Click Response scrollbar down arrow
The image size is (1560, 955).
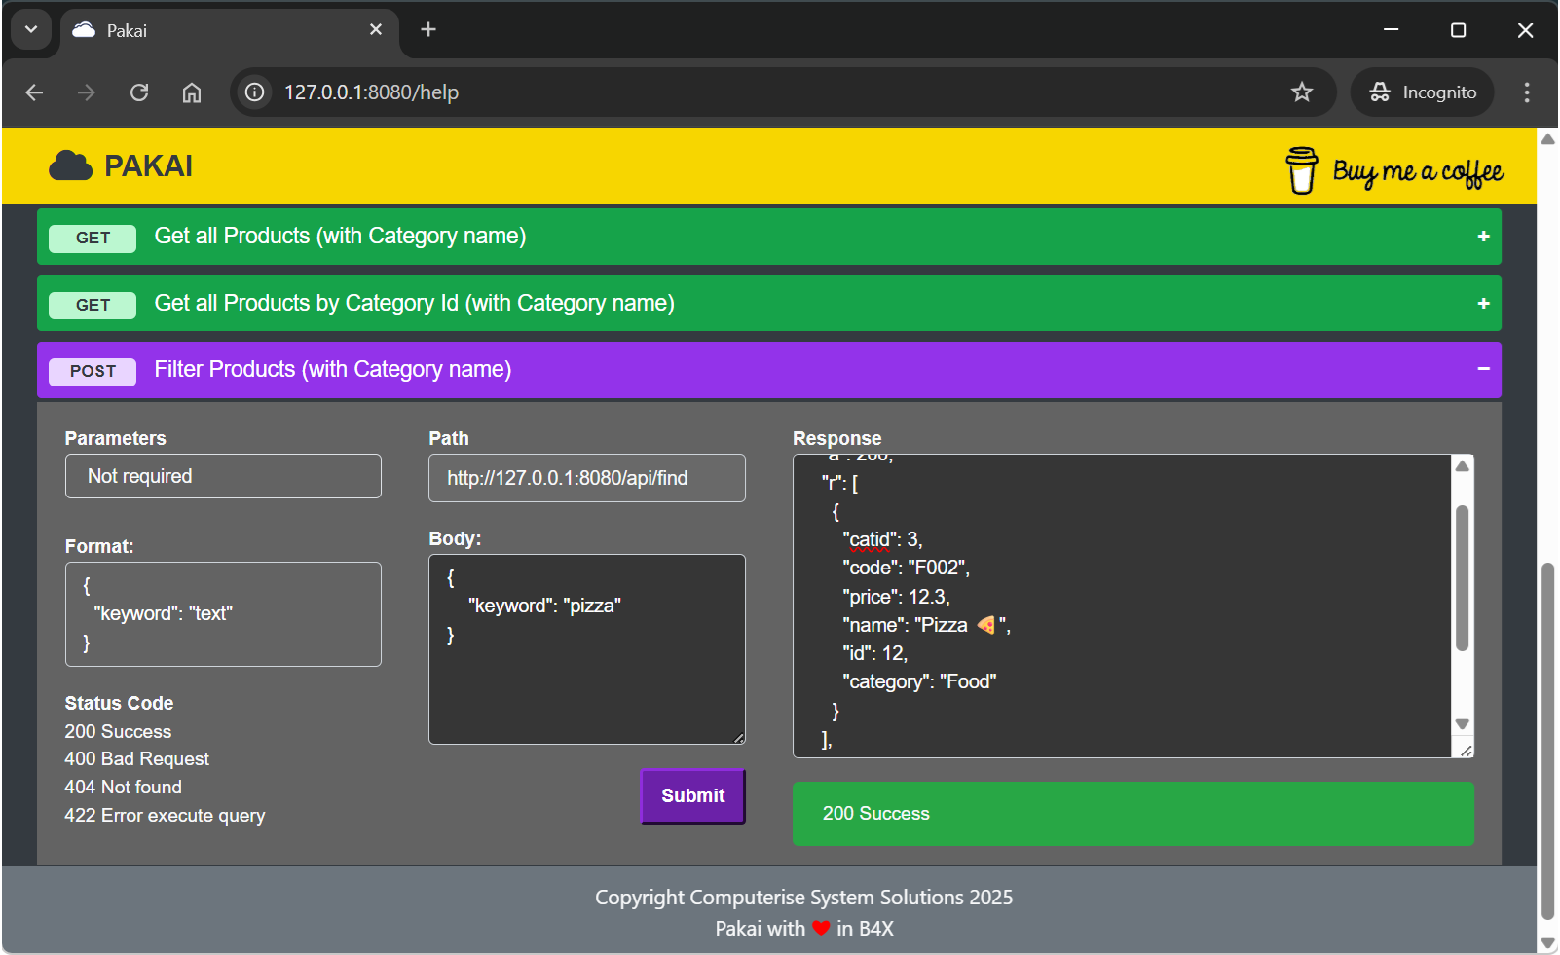click(1462, 724)
